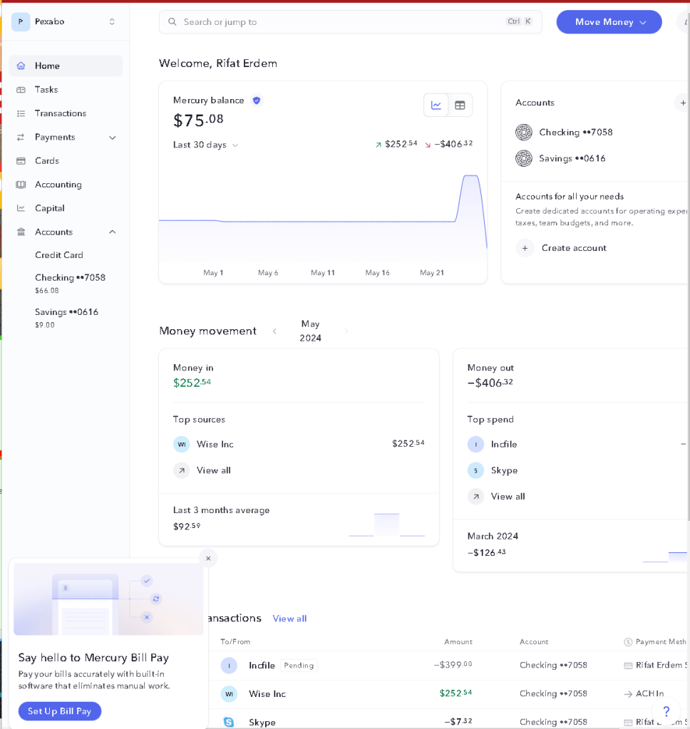Click the green money-in arrow icon
Viewport: 690px width, 729px height.
pyautogui.click(x=379, y=145)
